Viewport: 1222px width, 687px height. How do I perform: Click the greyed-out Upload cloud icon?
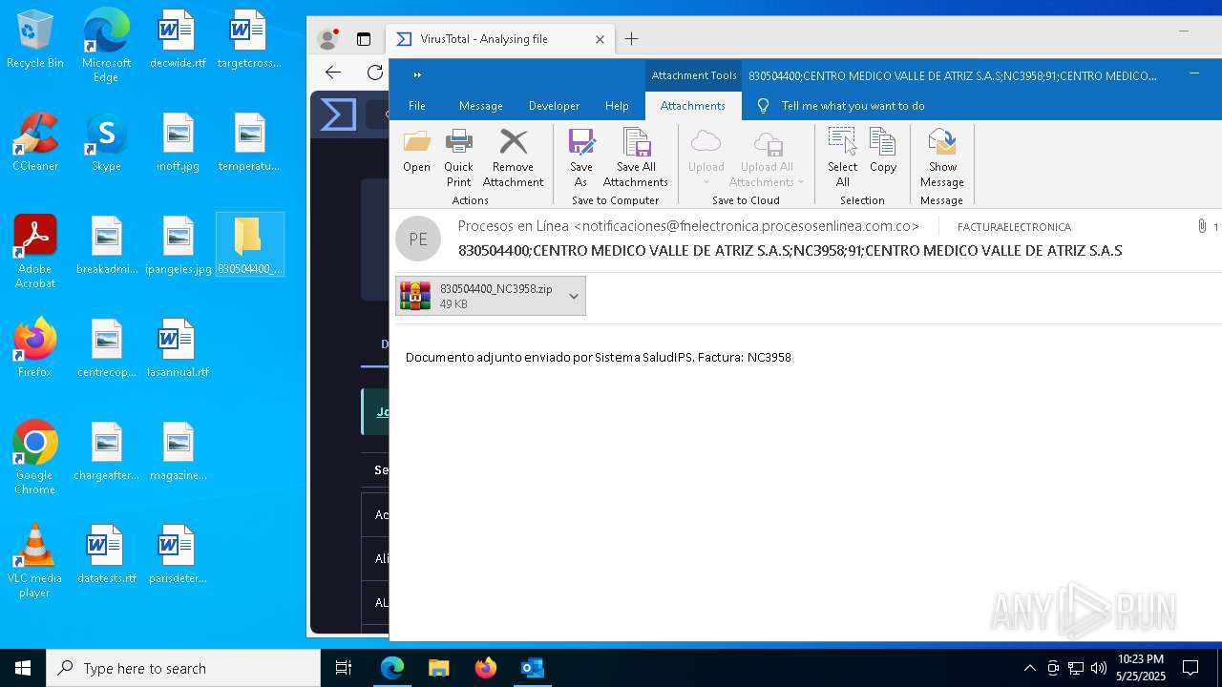(x=706, y=142)
